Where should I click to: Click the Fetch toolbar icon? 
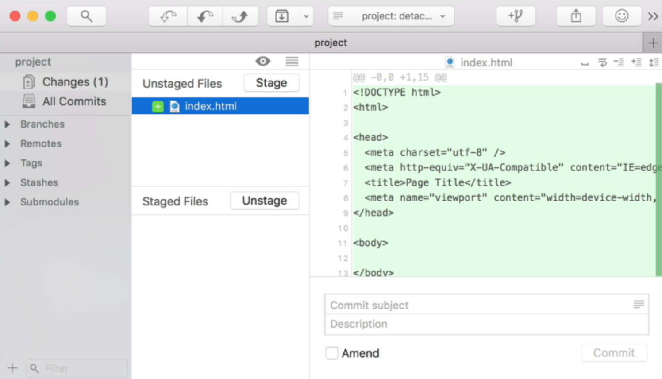[x=168, y=16]
